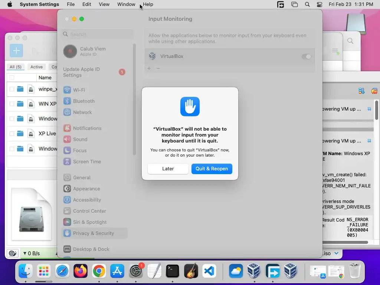This screenshot has height=285, width=380.
Task: Open the General settings icon
Action: [x=67, y=178]
